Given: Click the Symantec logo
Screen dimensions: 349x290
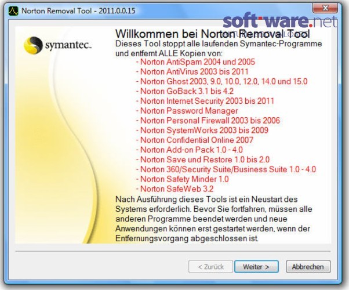Looking at the screenshot, I should pos(57,45).
